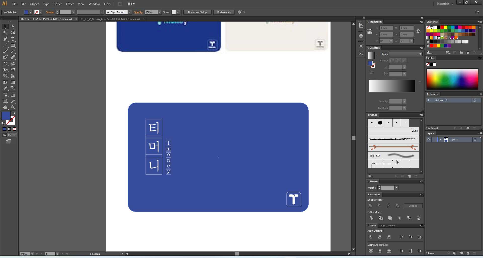483x258 pixels.
Task: Select the Artboard tool
Action: (5, 101)
